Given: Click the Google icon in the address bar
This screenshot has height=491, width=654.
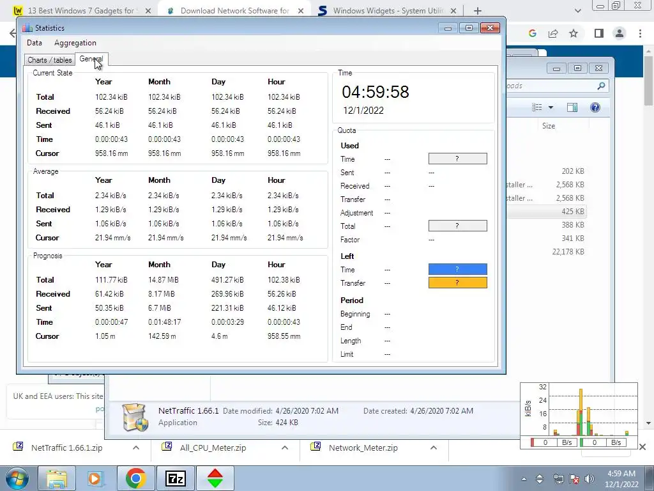Looking at the screenshot, I should 532,33.
